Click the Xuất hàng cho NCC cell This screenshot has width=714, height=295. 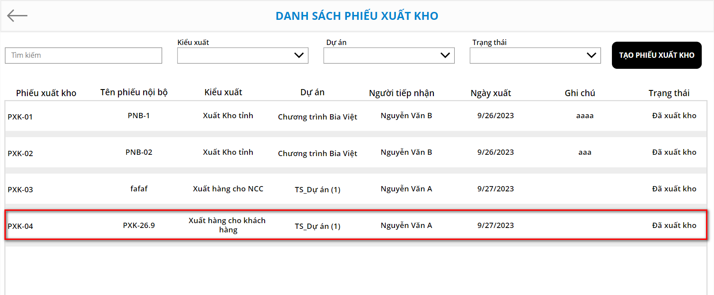[x=228, y=189]
